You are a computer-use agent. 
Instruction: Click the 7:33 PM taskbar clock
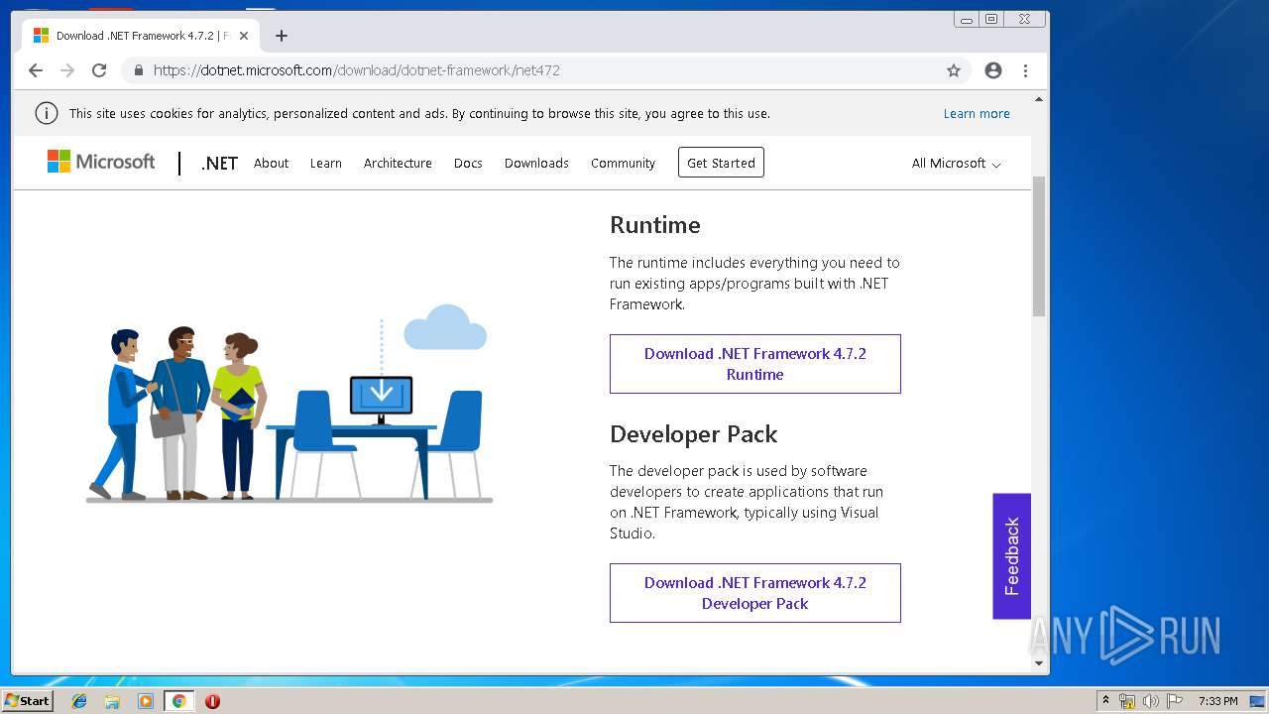point(1217,701)
